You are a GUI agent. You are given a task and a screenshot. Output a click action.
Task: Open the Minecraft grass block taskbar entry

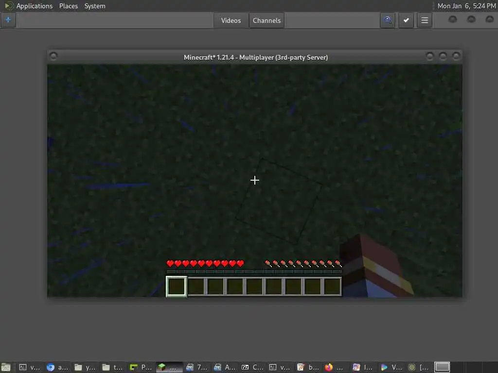point(168,367)
